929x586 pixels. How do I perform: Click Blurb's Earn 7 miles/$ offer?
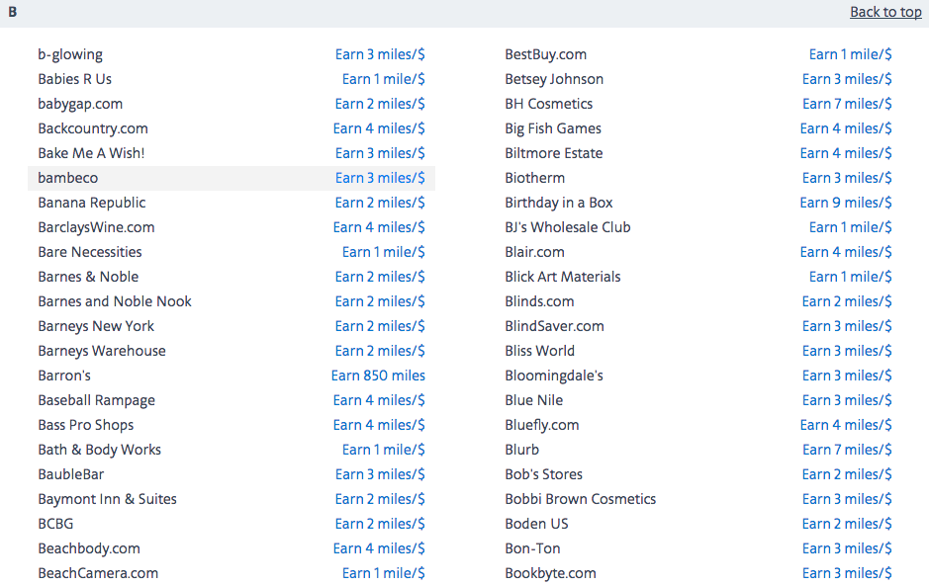[847, 450]
